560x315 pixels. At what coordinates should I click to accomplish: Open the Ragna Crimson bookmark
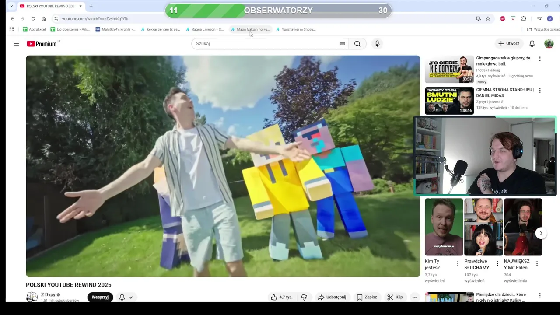coord(205,29)
